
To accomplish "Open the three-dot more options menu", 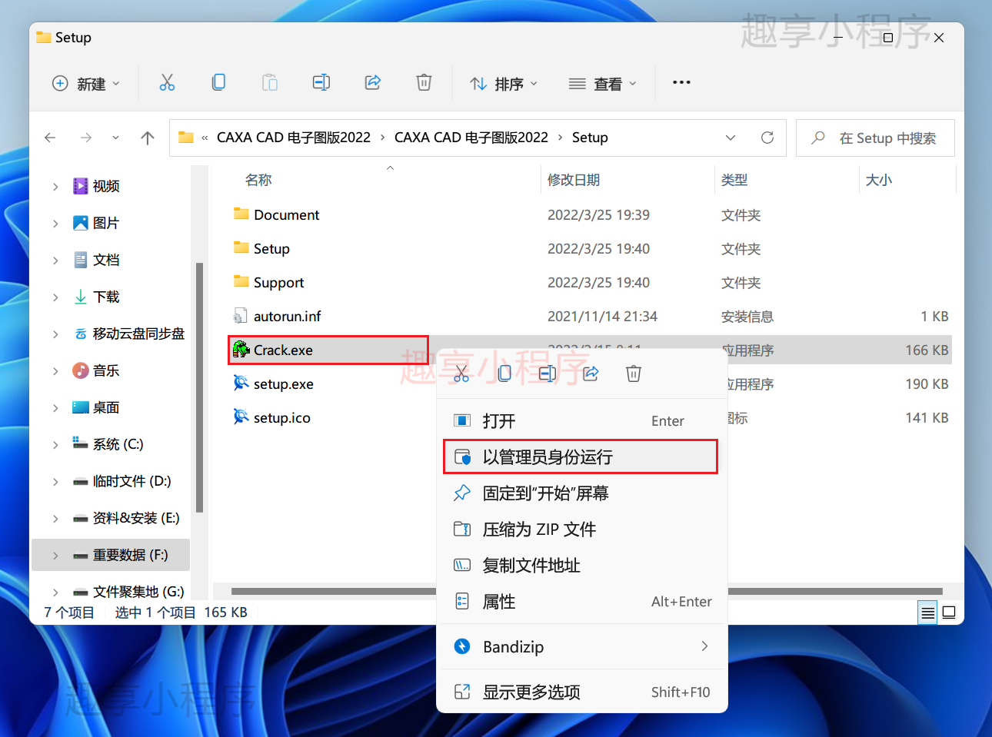I will pos(681,82).
